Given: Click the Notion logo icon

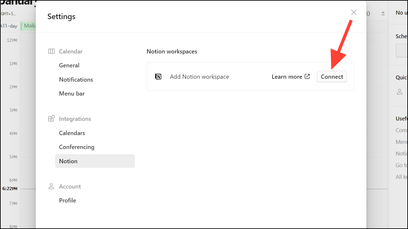Looking at the screenshot, I should coord(158,77).
